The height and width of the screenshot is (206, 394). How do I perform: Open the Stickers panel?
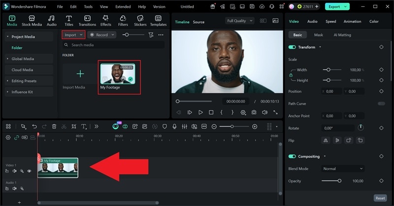click(x=140, y=21)
